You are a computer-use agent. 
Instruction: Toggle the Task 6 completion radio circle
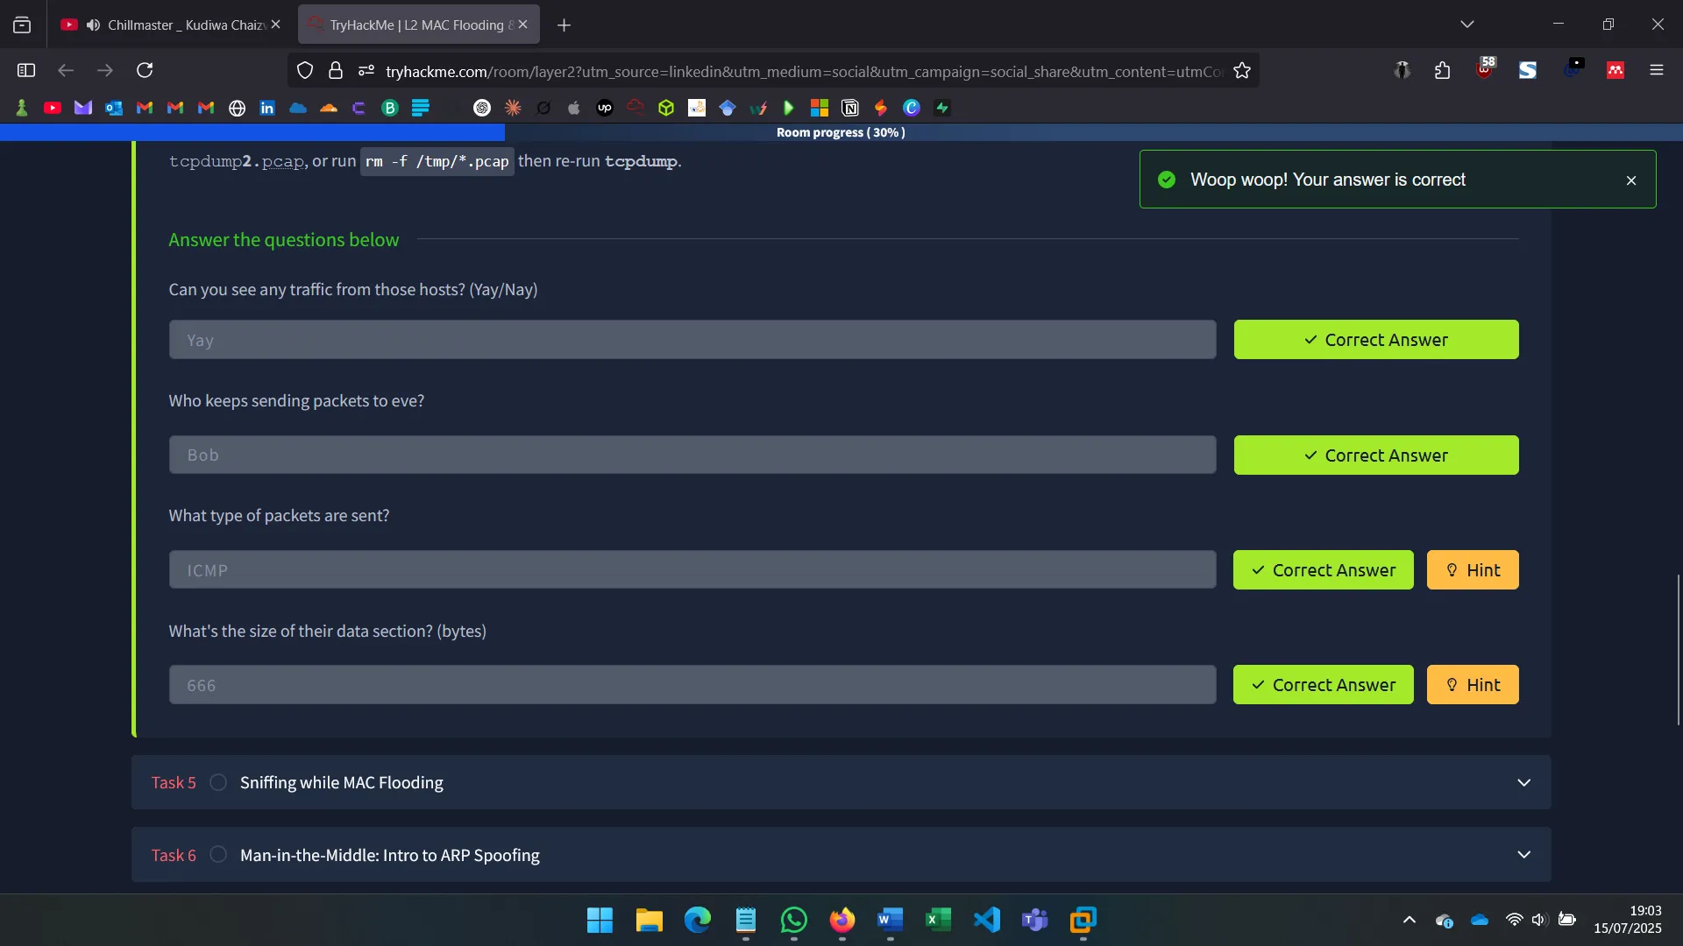point(218,854)
